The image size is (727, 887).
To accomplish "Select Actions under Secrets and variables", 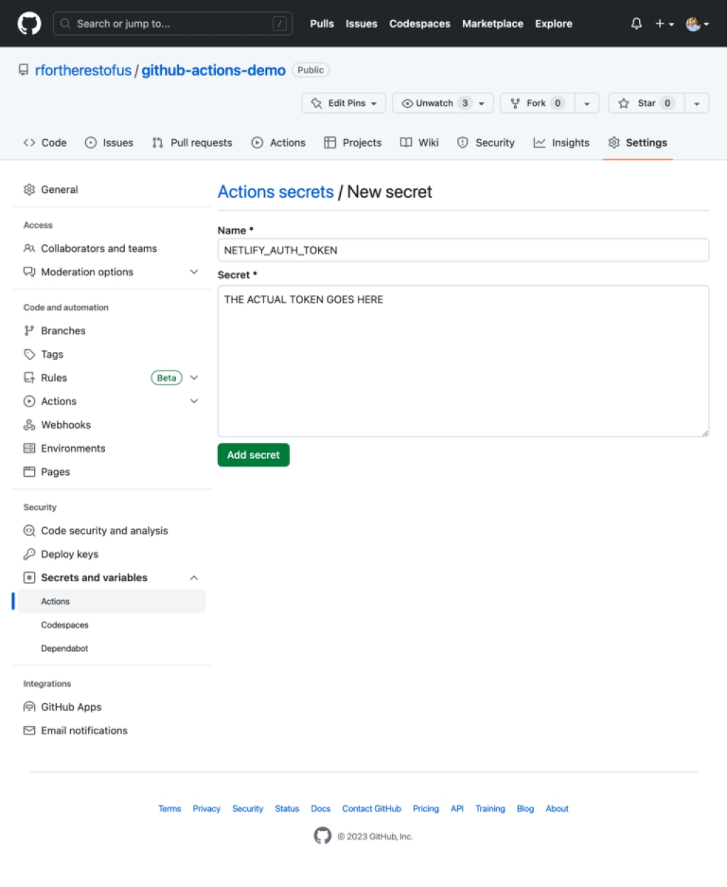I will point(111,601).
